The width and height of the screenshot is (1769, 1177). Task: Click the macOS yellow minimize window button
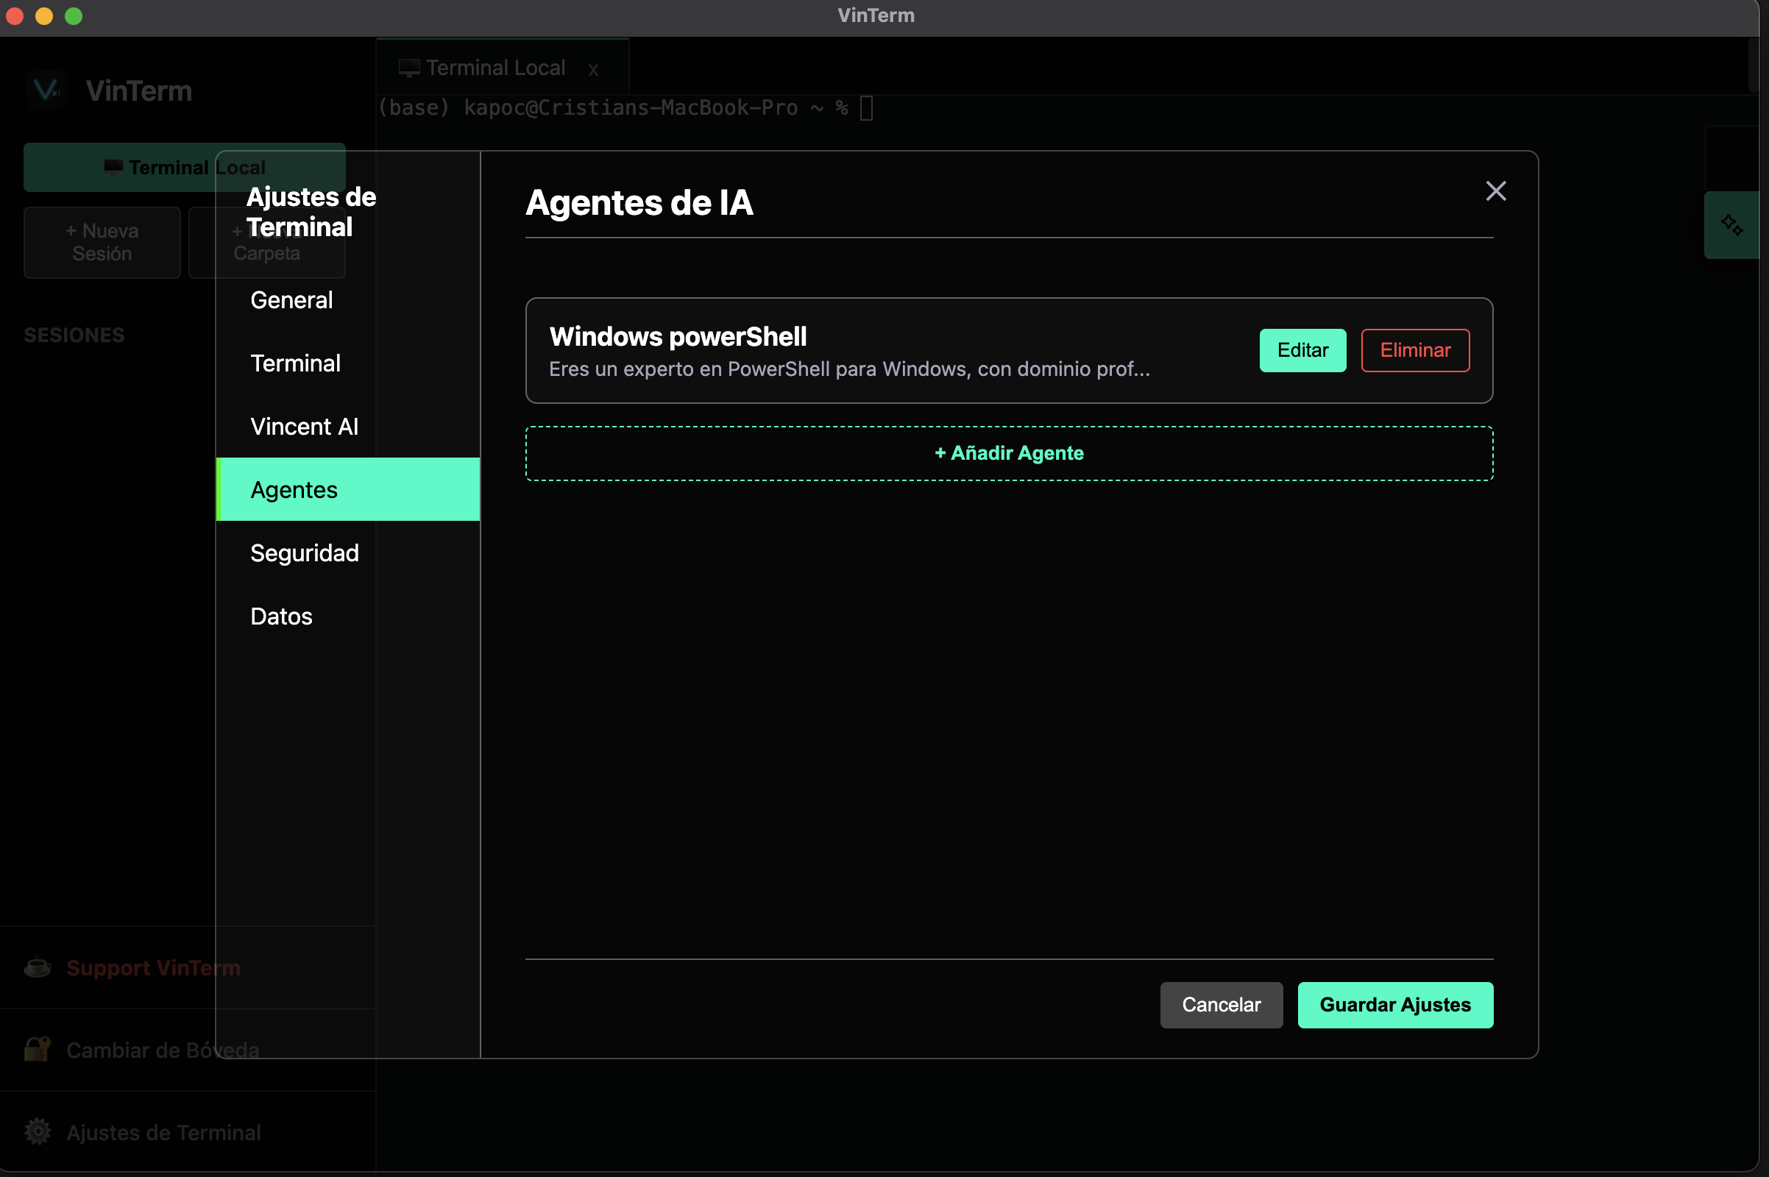point(44,15)
